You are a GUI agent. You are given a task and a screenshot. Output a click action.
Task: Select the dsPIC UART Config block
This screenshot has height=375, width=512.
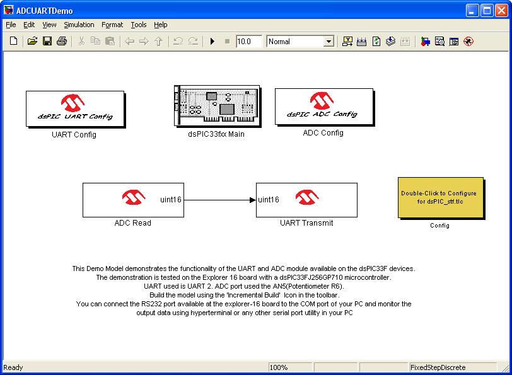click(x=75, y=108)
